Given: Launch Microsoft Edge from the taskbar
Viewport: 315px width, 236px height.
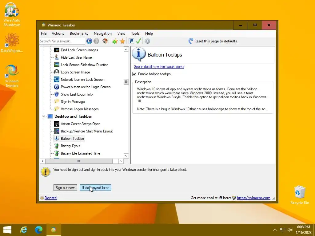Looking at the screenshot, I should point(38,230).
